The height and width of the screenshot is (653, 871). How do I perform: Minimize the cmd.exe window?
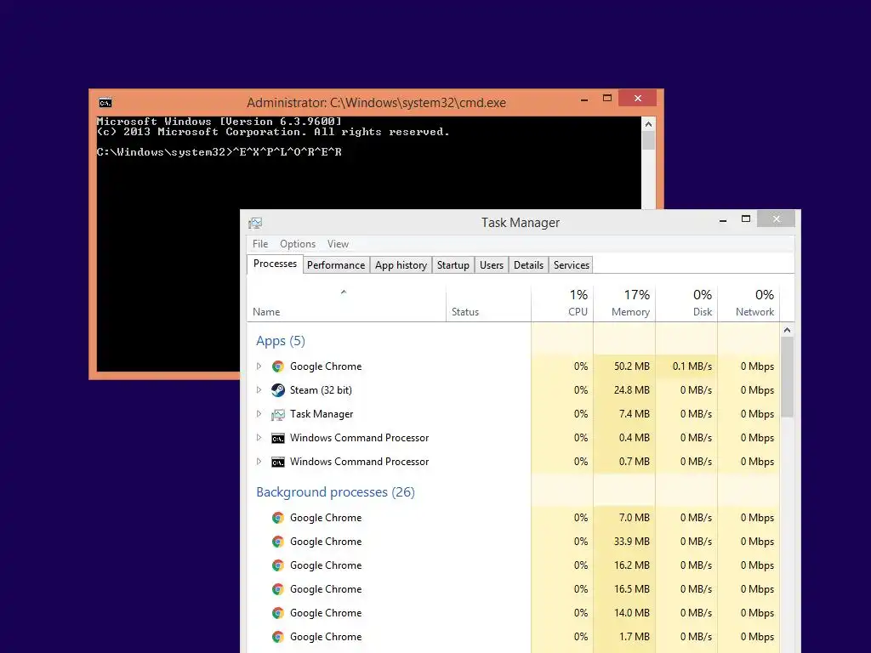coord(584,99)
